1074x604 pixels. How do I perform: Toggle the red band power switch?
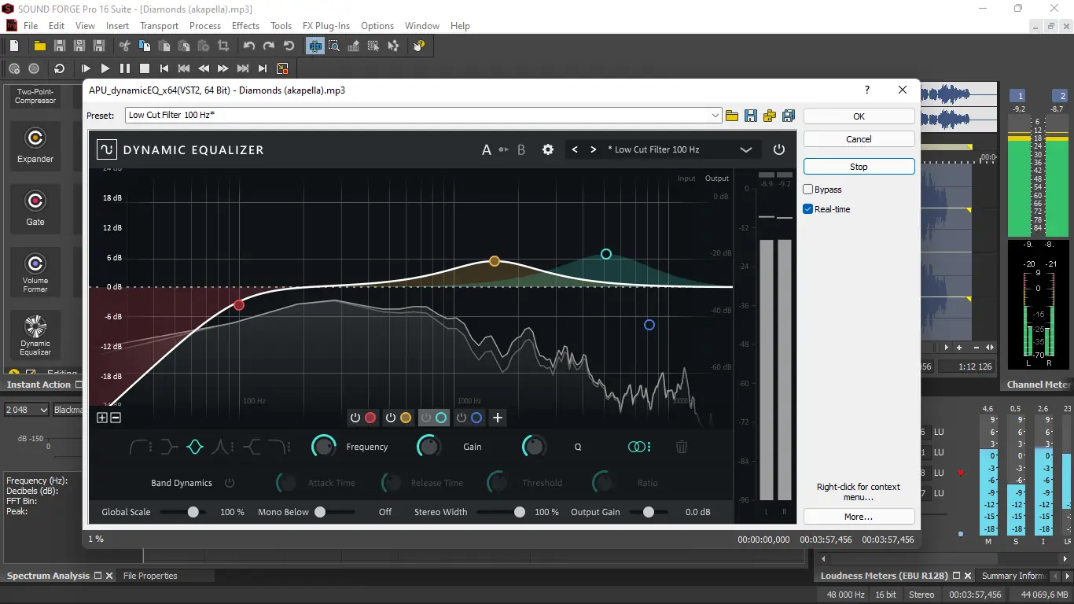[355, 418]
